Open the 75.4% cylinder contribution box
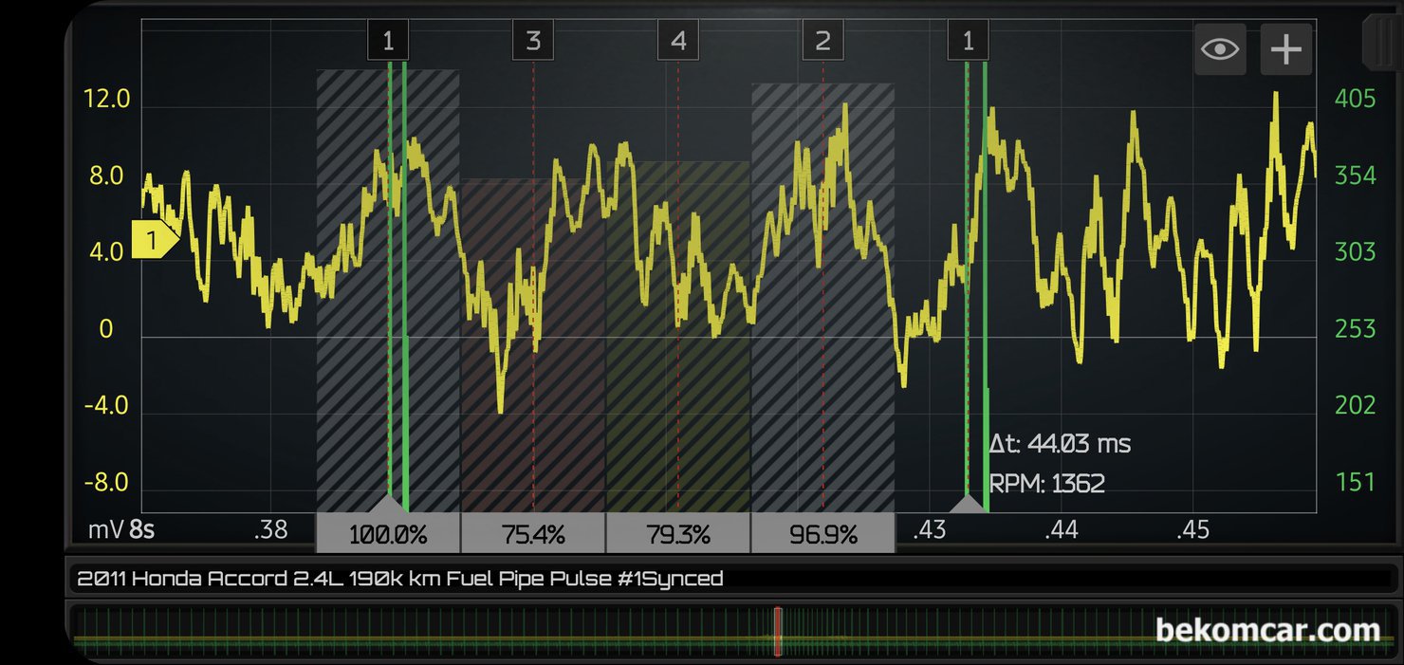 [533, 534]
